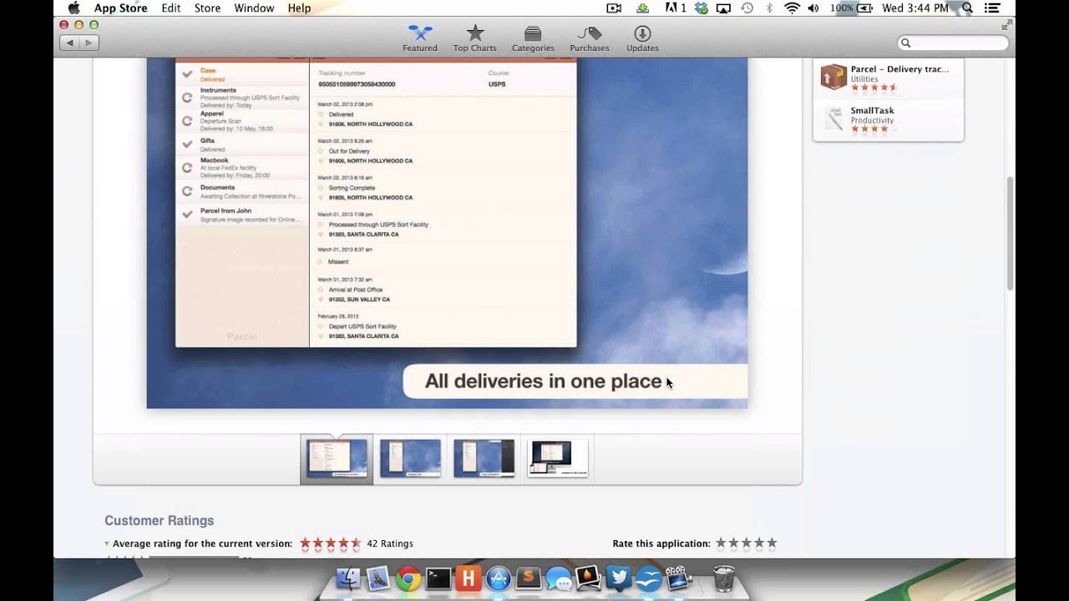Open the Bluetooth menu bar icon
This screenshot has width=1069, height=601.
click(x=769, y=8)
